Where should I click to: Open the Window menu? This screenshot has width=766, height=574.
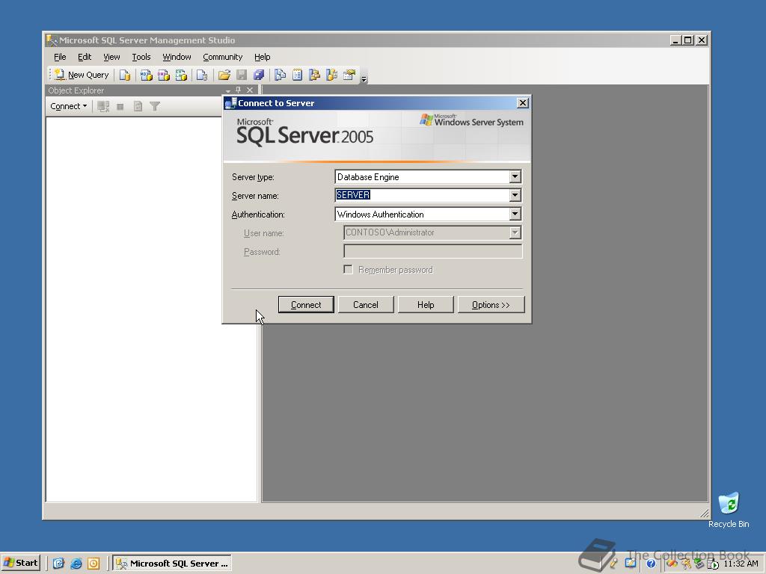177,57
